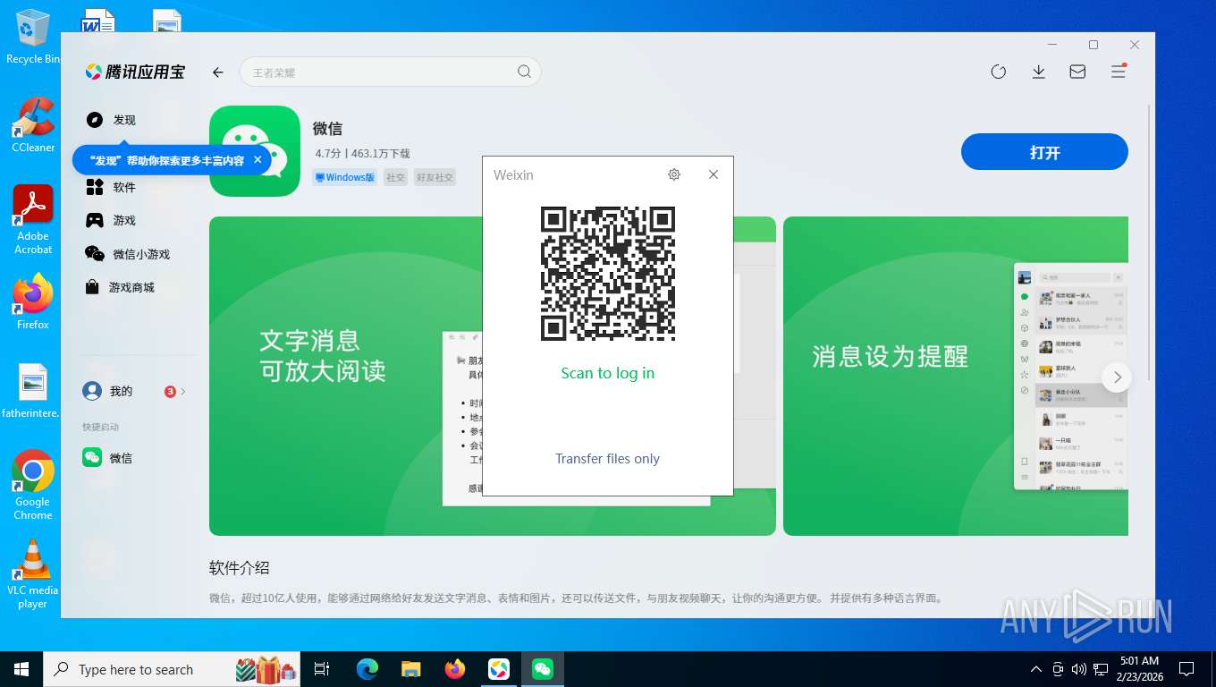Show hidden system tray icons

[1036, 669]
